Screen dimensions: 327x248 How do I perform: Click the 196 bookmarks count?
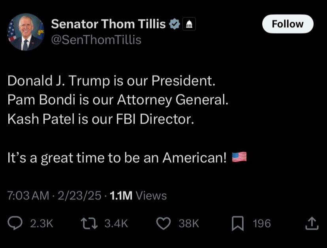[x=261, y=224]
